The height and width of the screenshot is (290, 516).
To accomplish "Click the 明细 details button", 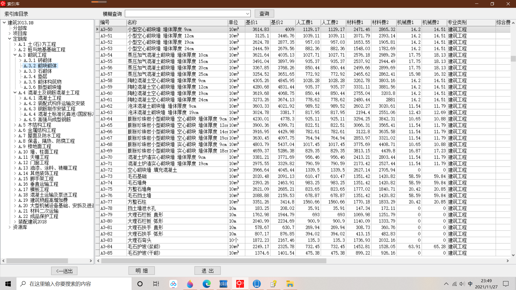I will 142,271.
